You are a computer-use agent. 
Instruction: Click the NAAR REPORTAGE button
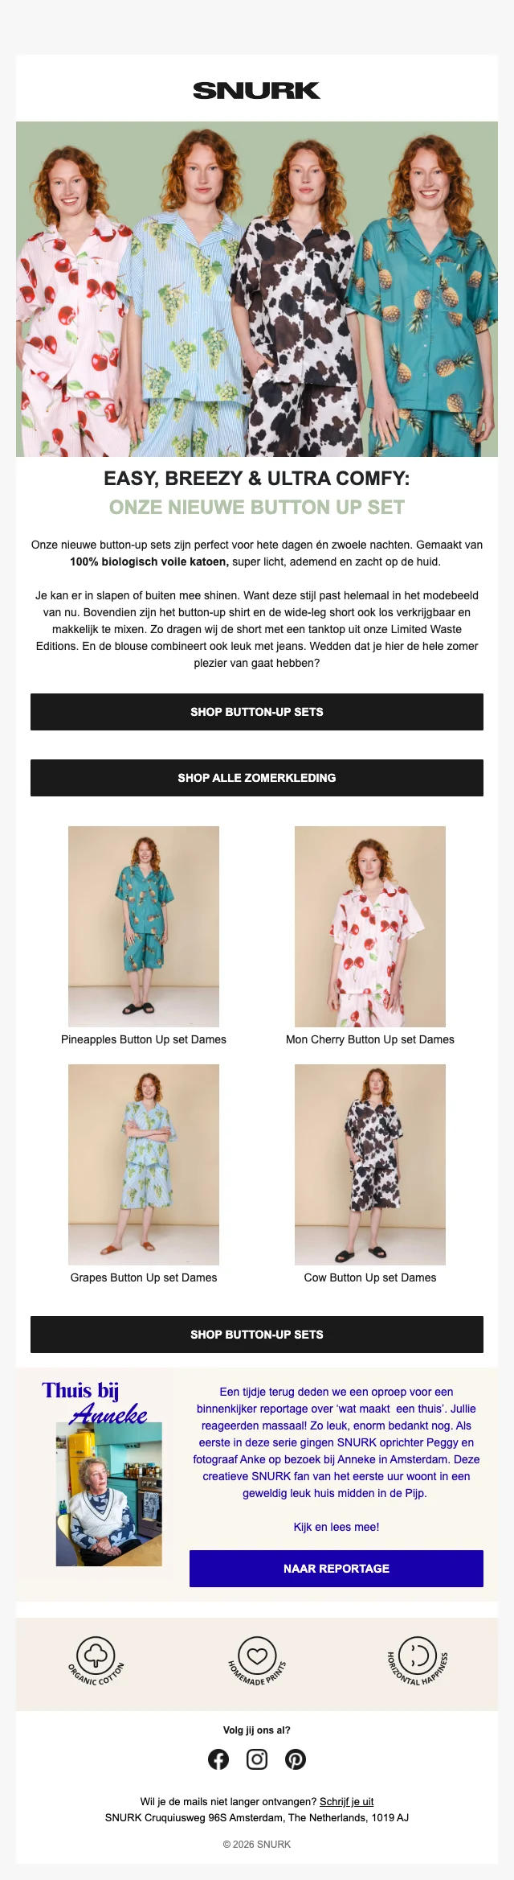click(x=337, y=1569)
